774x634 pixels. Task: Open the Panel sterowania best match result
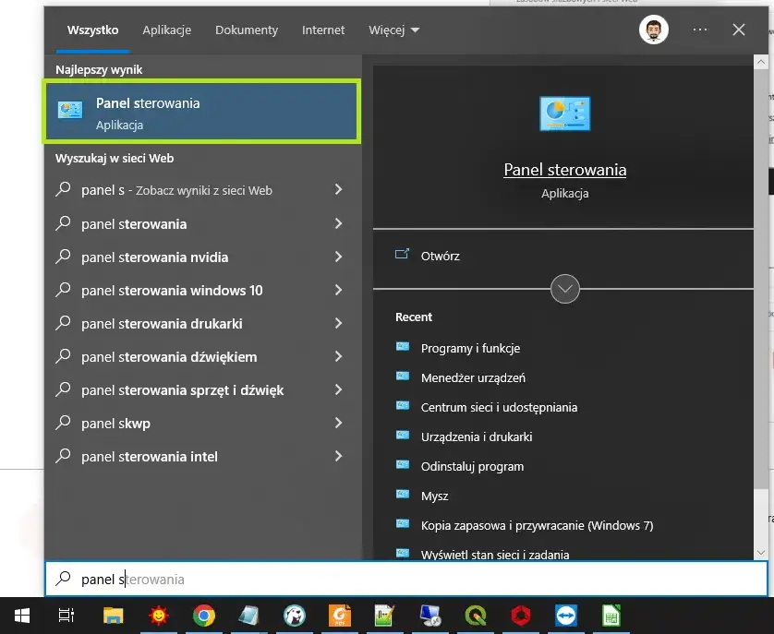(200, 112)
